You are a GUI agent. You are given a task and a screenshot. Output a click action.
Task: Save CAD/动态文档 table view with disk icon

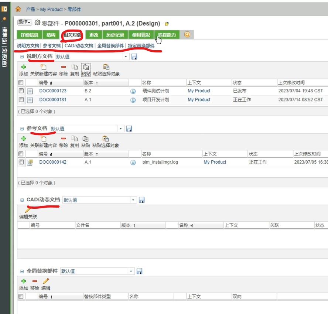pos(141,200)
